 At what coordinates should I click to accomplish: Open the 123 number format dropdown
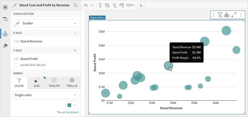point(130,5)
